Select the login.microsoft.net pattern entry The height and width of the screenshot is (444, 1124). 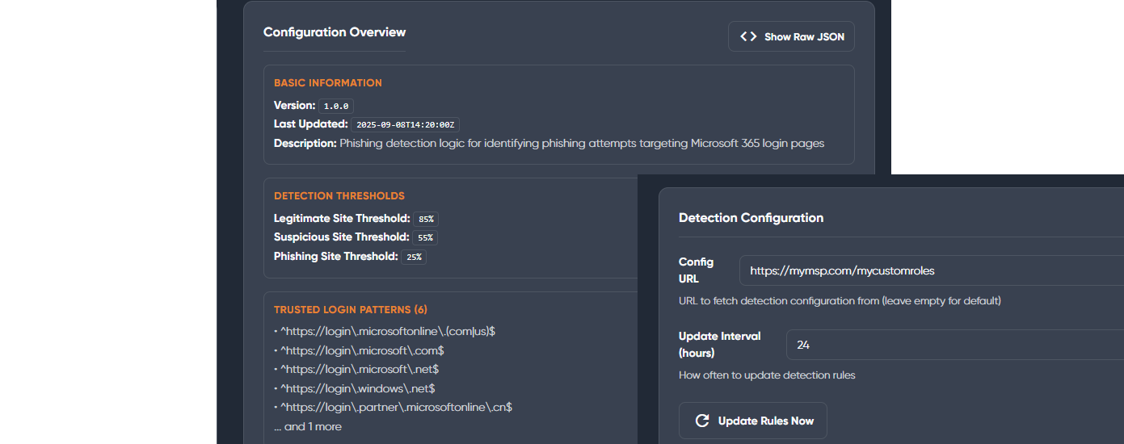pos(356,369)
